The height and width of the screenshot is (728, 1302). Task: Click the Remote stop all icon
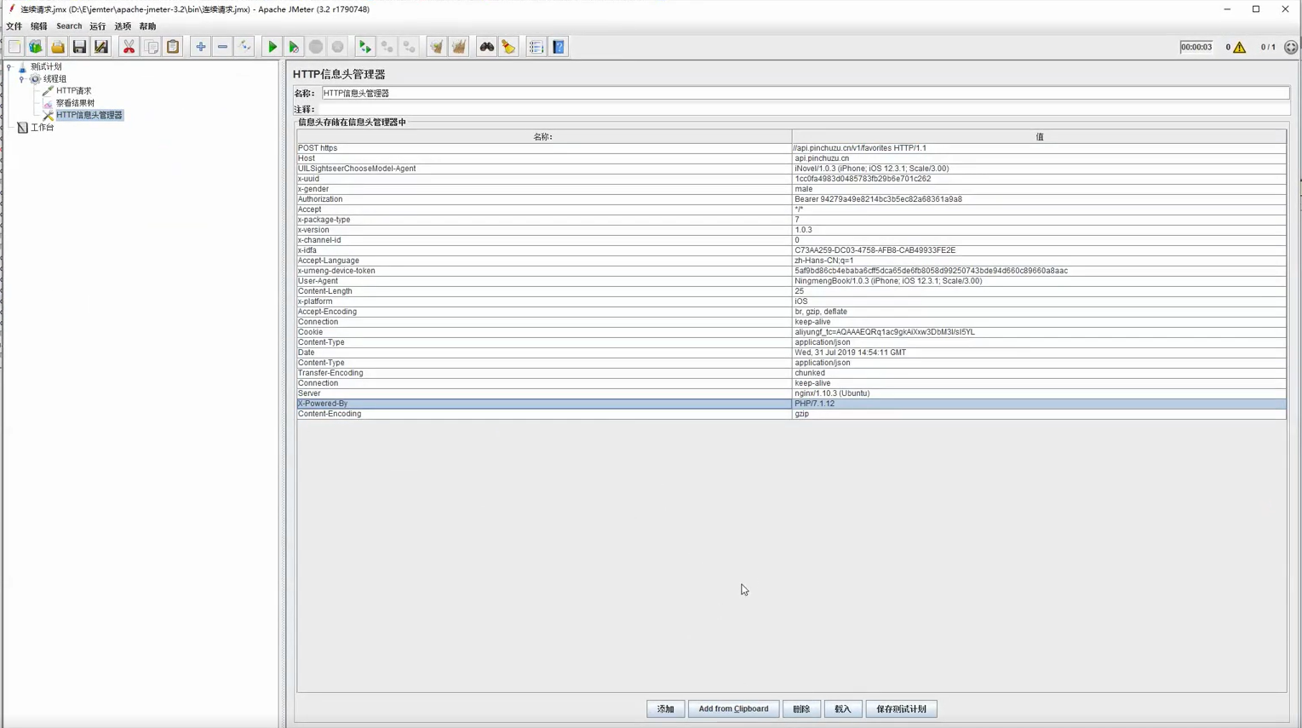tap(387, 47)
